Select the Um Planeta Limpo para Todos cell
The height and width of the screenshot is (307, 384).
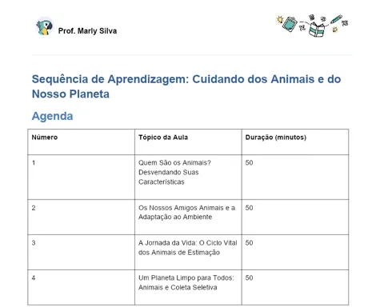point(188,287)
